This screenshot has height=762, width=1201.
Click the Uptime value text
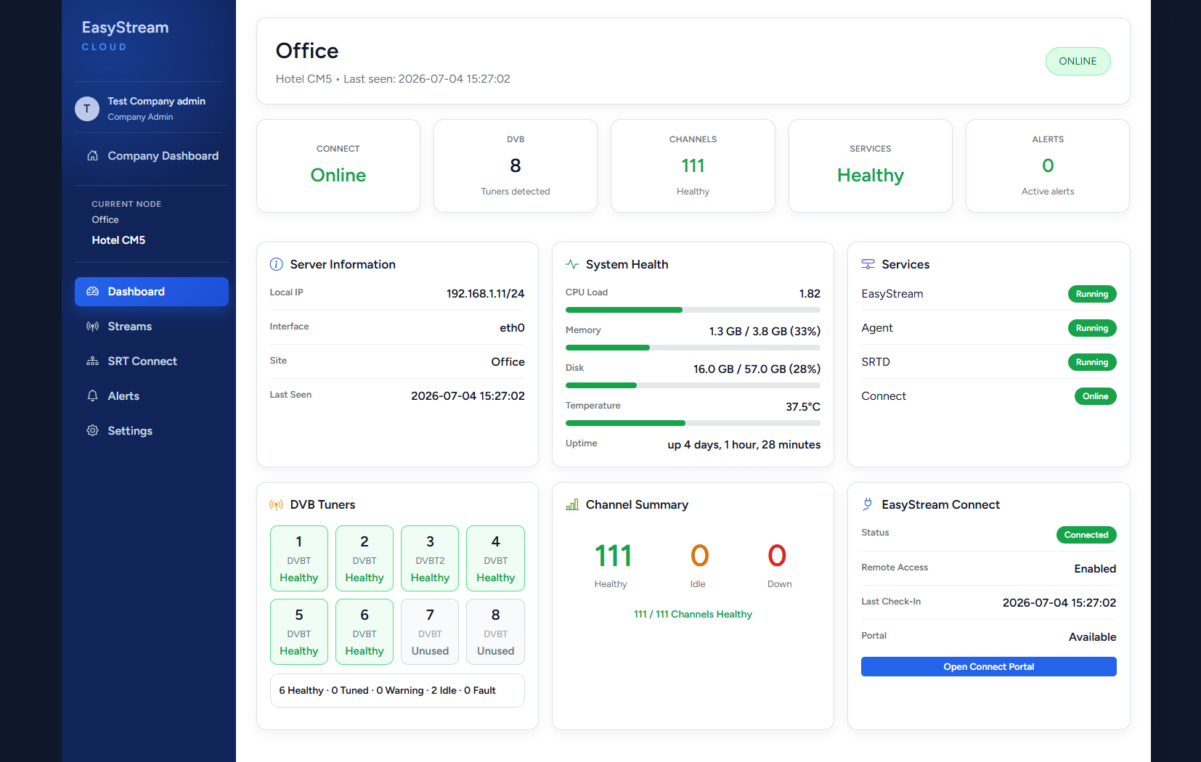point(744,444)
